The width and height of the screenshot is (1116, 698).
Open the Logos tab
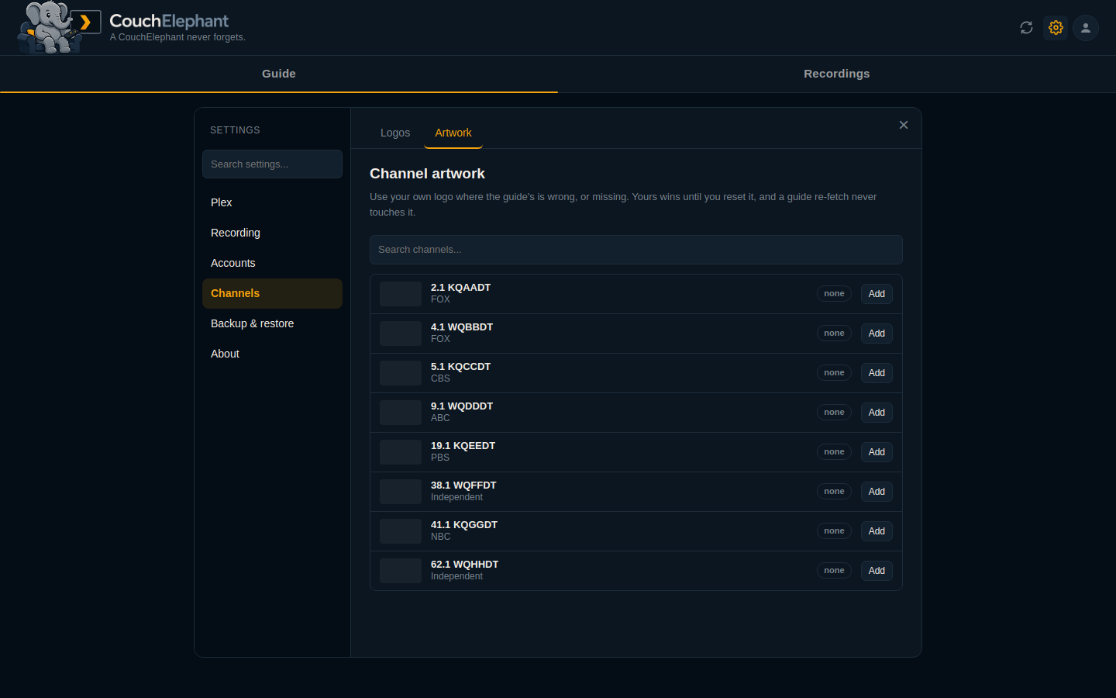(x=395, y=133)
